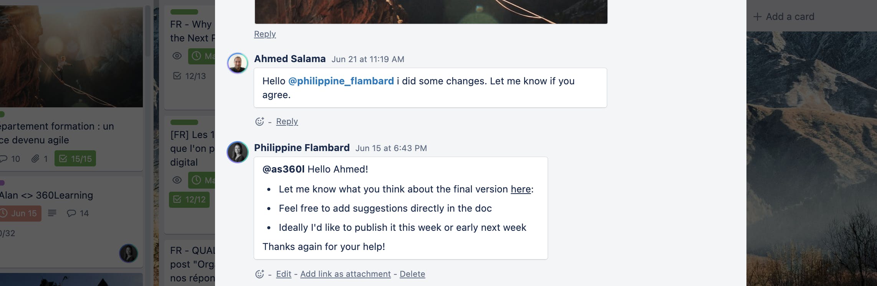Click the comments icon on Alan <> 360Learning card
The width and height of the screenshot is (877, 286).
click(71, 213)
